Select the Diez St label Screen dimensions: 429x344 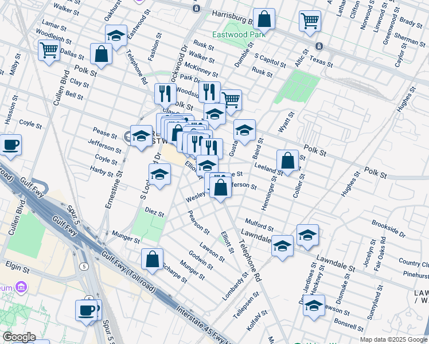[154, 212]
